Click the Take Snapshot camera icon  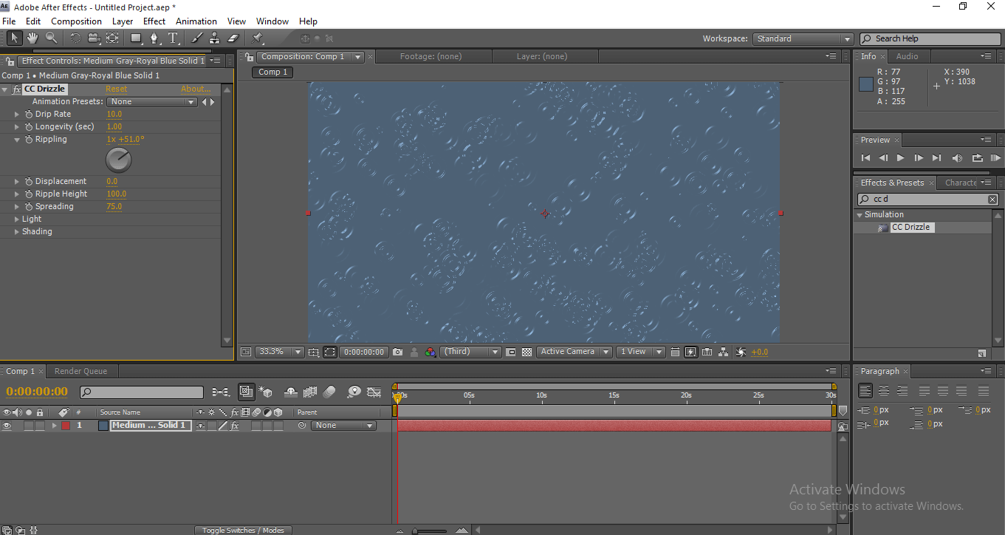pos(398,352)
